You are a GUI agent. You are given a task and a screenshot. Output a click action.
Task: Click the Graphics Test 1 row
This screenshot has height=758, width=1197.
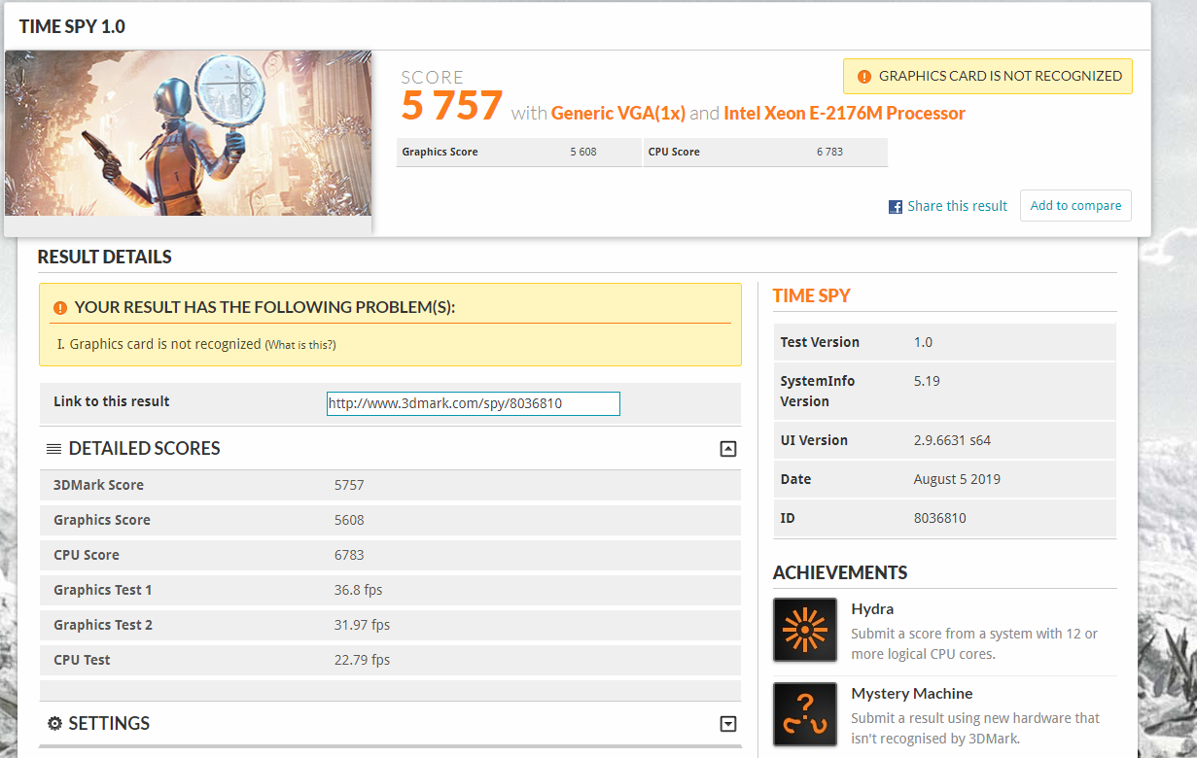[x=390, y=590]
